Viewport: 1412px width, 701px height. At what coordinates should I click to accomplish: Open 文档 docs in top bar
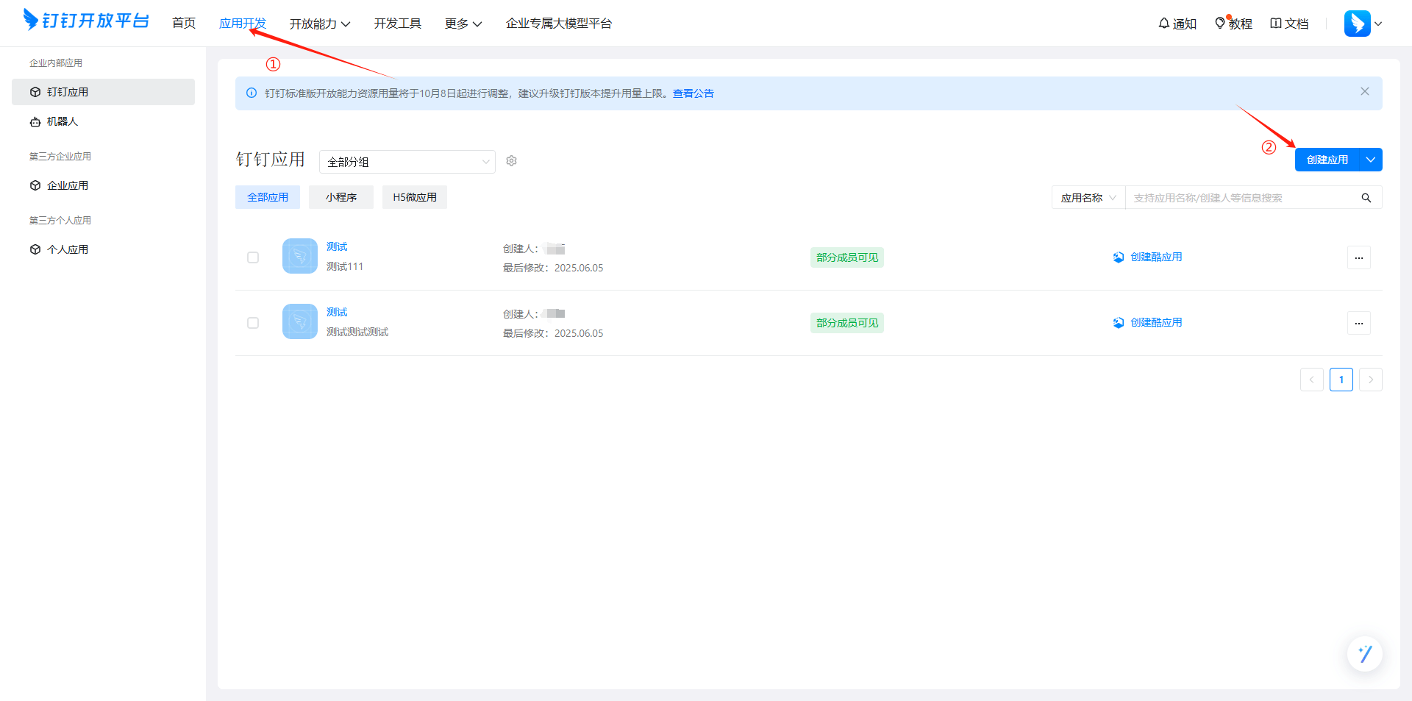1289,24
